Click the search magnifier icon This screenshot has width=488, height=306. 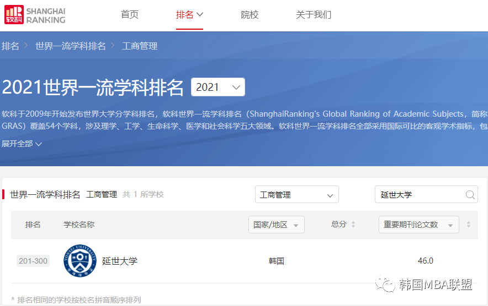pyautogui.click(x=470, y=195)
